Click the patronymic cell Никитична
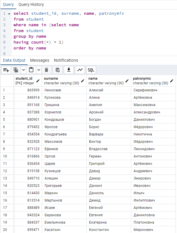177x233 pixels. (153, 134)
